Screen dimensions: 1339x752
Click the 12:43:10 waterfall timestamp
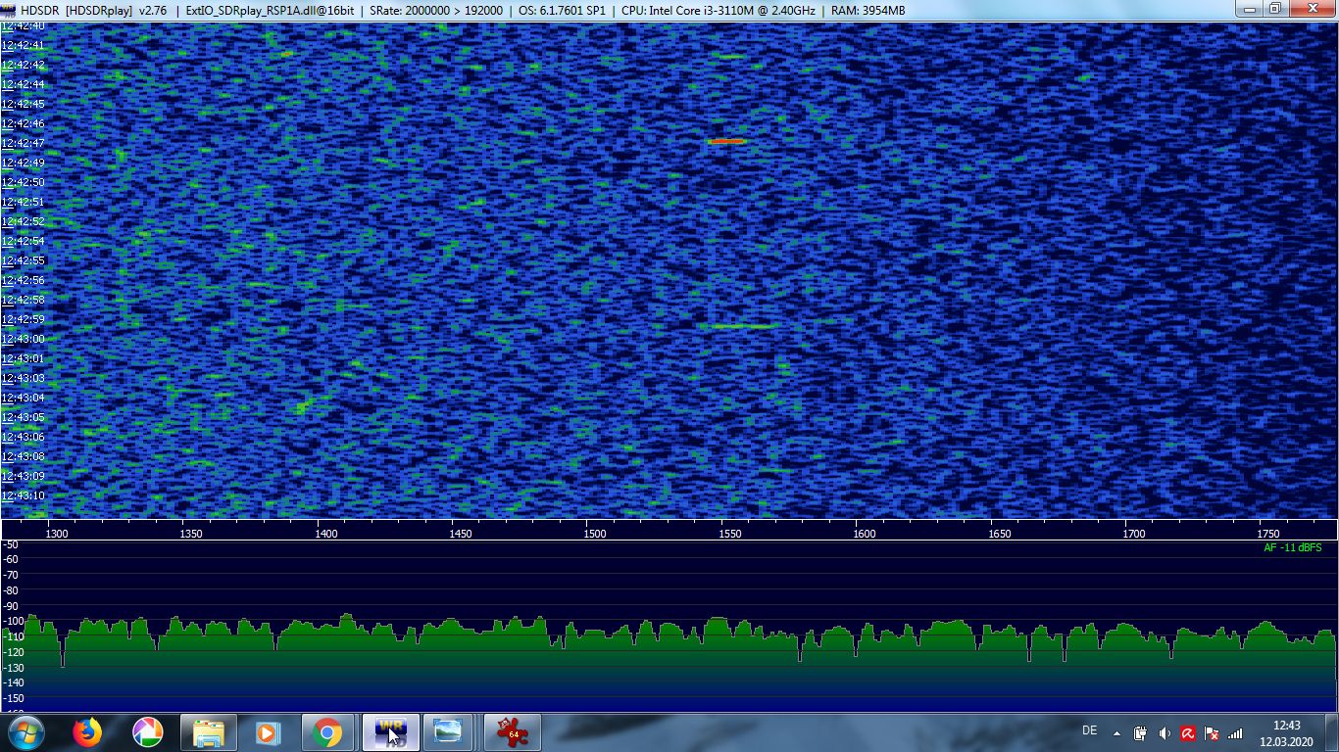coord(23,495)
